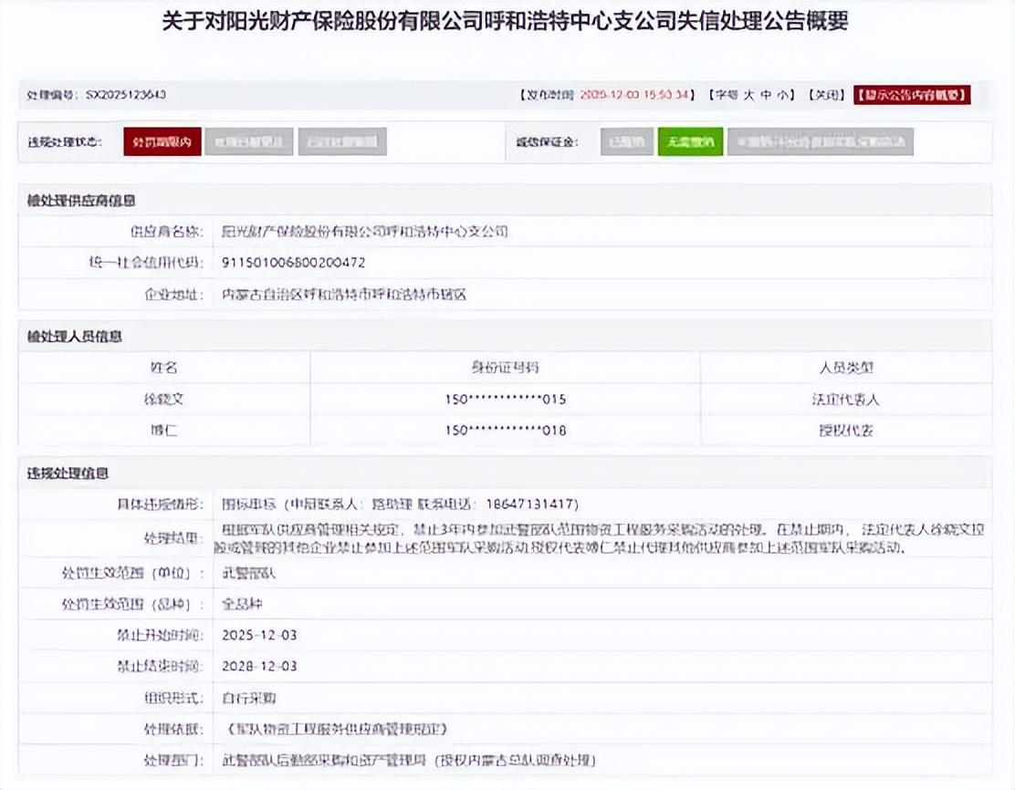Set font size to 中 (medium)
This screenshot has width=1015, height=790.
tap(767, 94)
